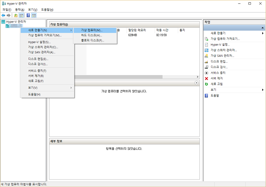Expand 보기(V) submenu in context menu
The image size is (266, 187).
coord(47,88)
